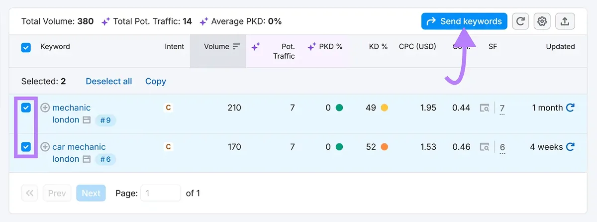Click sparkle icon in PKD % header
Viewport: 597px width, 222px height.
[312, 46]
